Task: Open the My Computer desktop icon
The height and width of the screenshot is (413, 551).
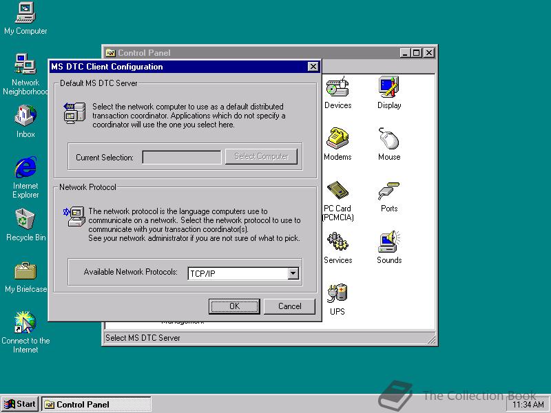Action: click(25, 18)
